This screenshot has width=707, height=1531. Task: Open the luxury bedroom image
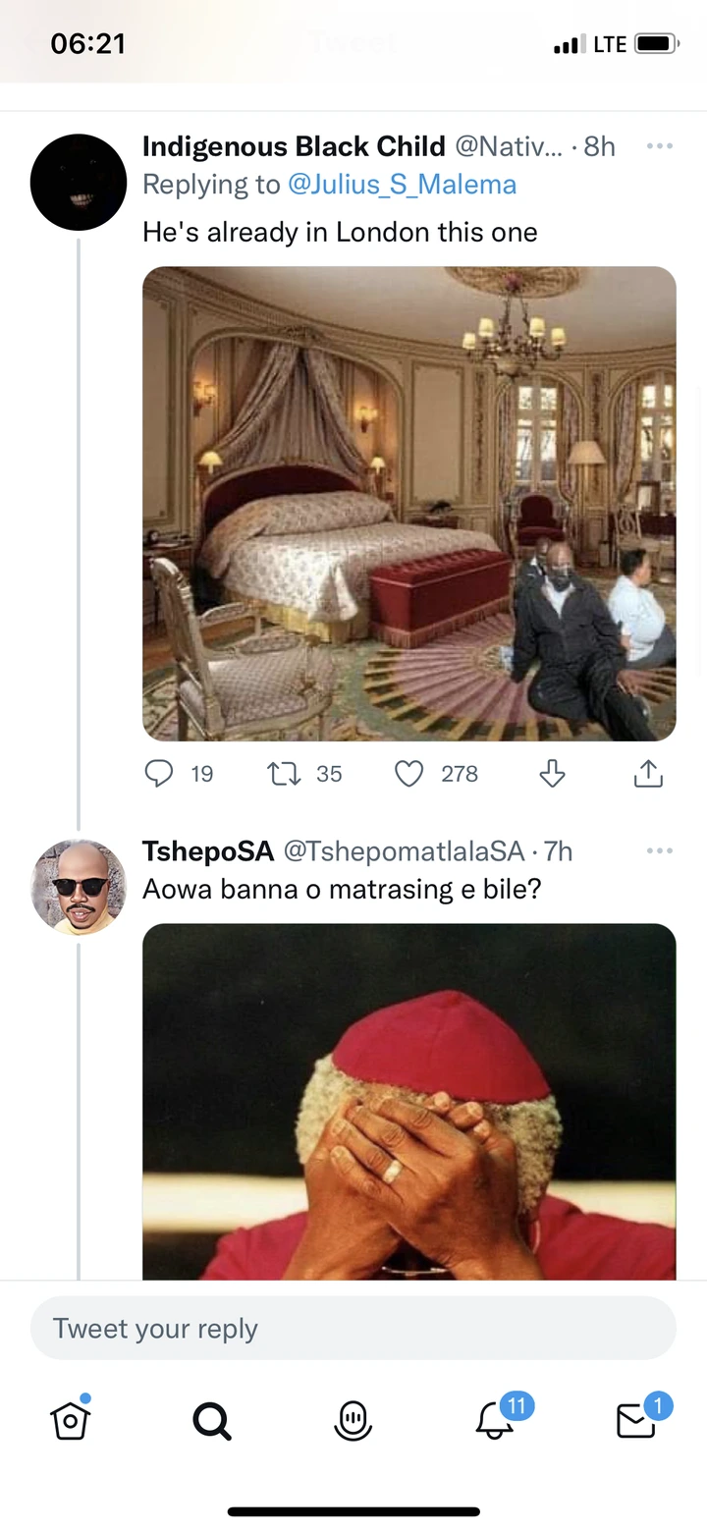click(x=409, y=503)
